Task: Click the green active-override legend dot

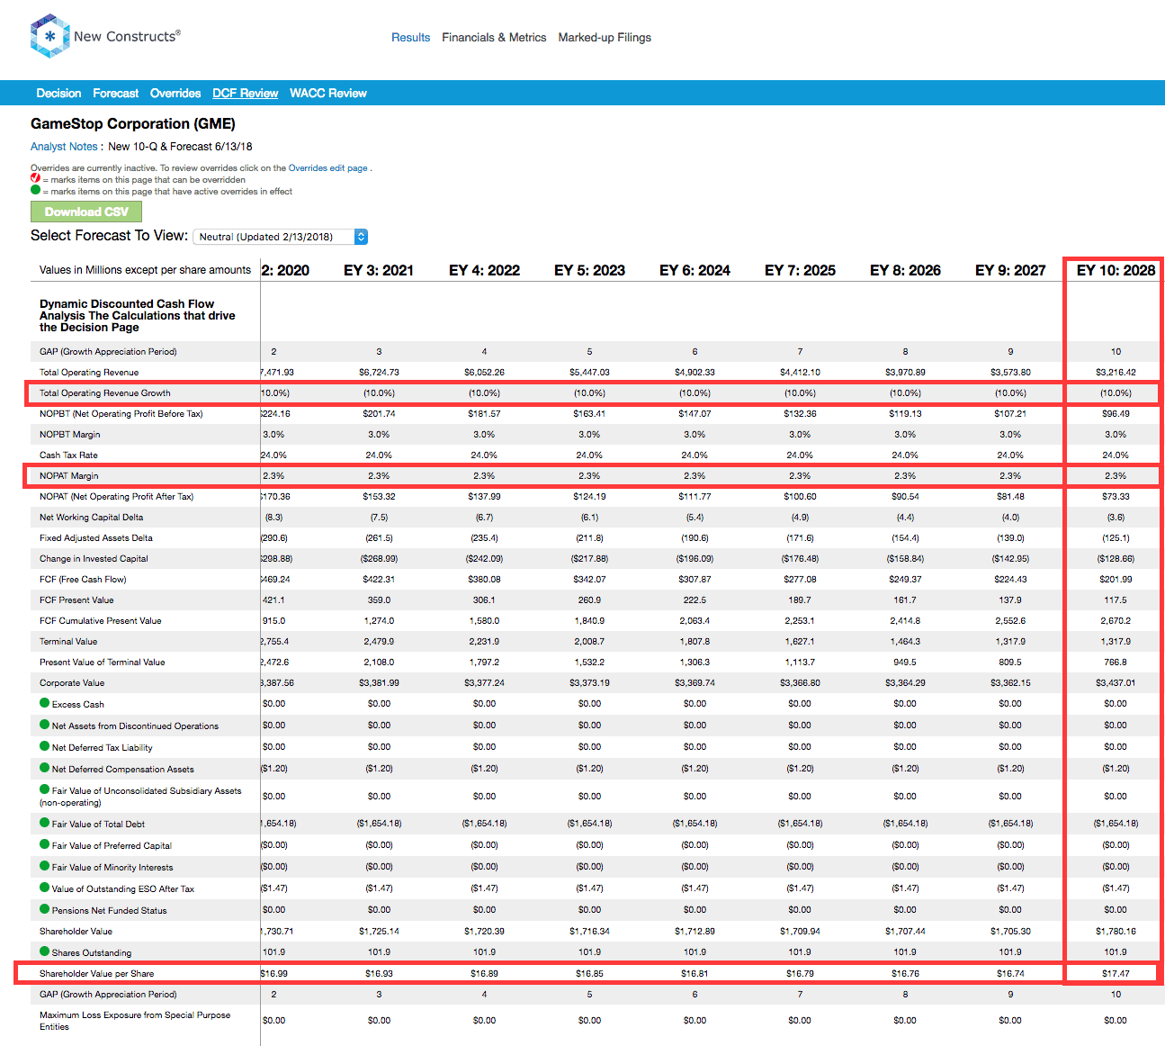Action: [36, 190]
